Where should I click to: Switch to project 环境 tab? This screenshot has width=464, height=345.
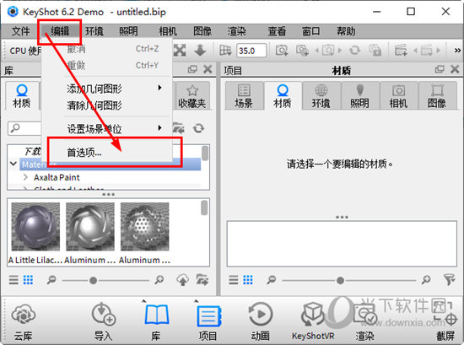coord(321,96)
